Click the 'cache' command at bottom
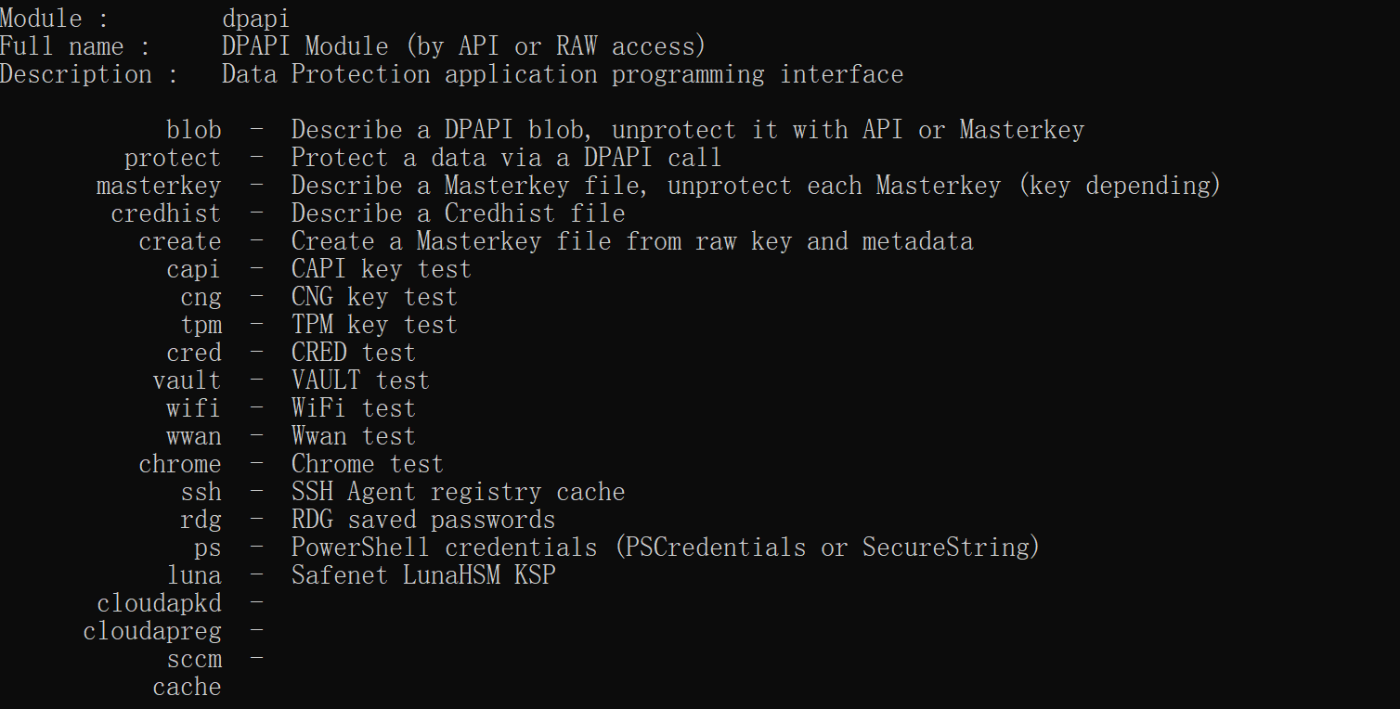Image resolution: width=1400 pixels, height=709 pixels. (x=188, y=688)
